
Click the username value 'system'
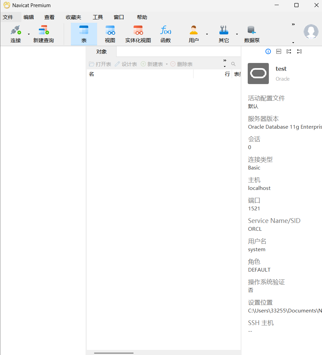coord(257,249)
